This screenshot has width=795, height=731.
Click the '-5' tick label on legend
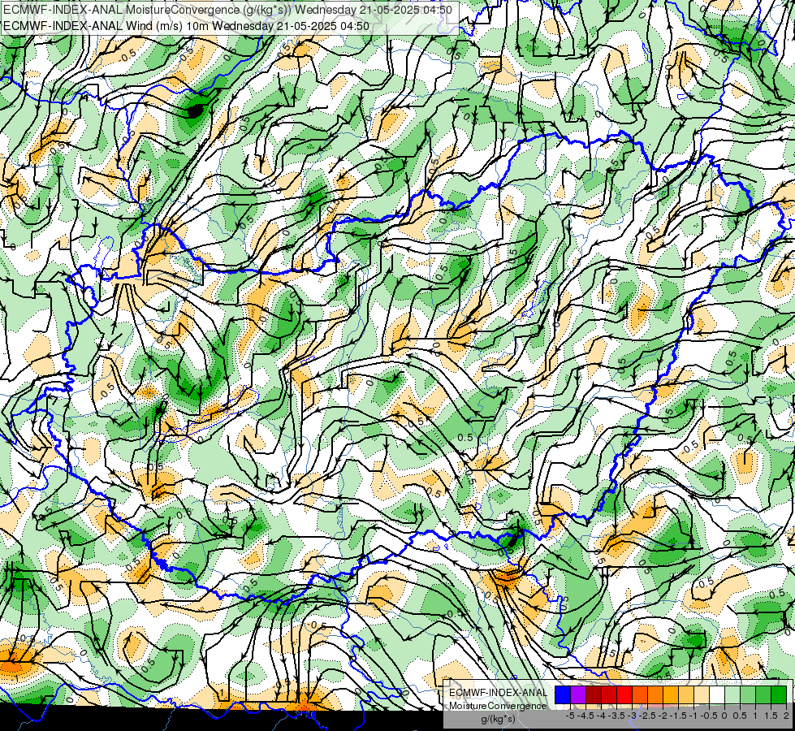click(570, 716)
